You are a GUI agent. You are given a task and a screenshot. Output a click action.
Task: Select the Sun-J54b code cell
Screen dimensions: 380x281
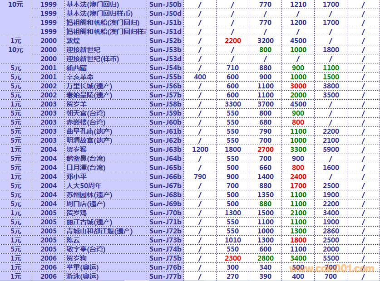click(x=165, y=68)
